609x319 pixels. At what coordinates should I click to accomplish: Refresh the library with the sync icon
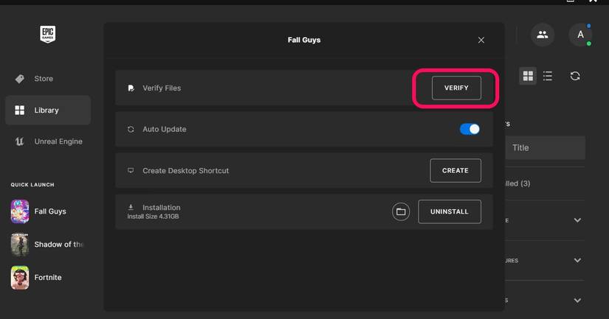575,76
